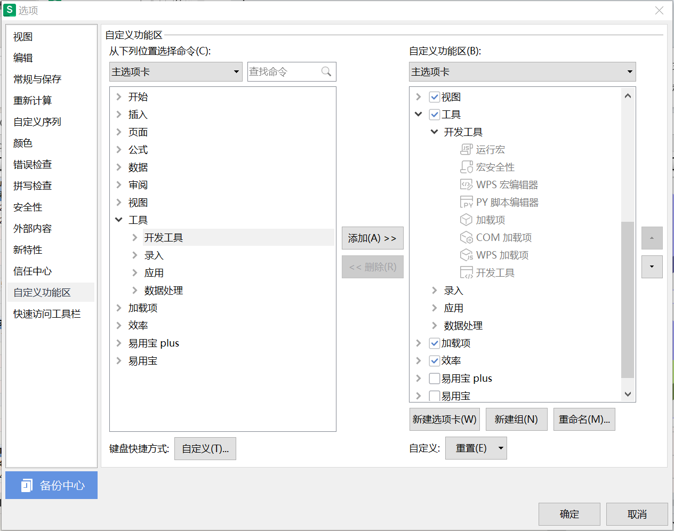Select the 加载项 icon under 开发工具

466,220
